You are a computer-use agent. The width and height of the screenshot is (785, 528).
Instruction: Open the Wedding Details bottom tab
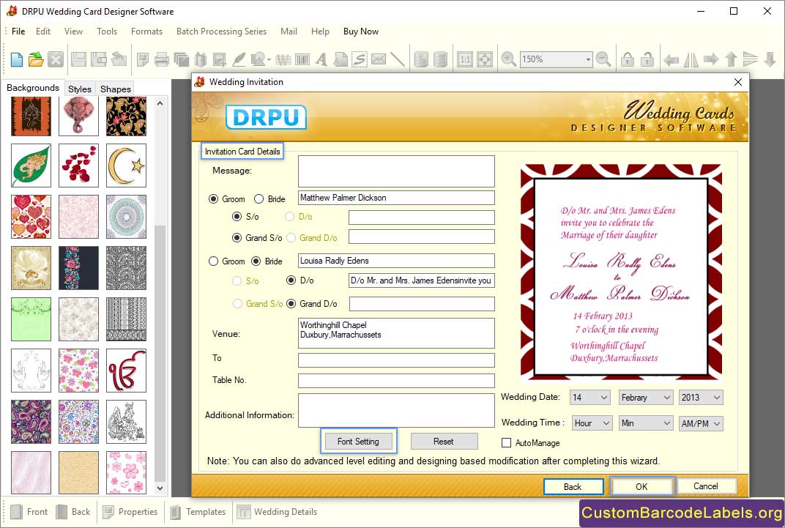277,512
